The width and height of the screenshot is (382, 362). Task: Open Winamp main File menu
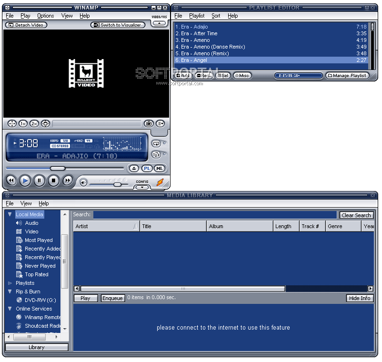10,16
